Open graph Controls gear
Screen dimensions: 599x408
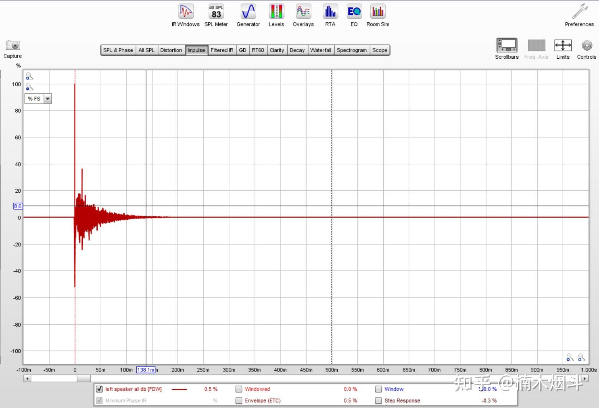[x=587, y=49]
